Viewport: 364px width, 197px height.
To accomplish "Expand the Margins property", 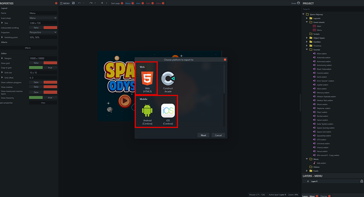I will 2,58.
